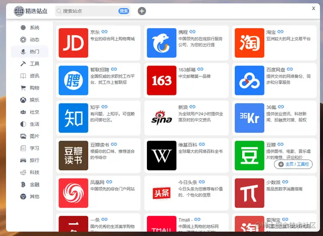The image size is (323, 236).
Task: Click the 少数派 site title
Action: [273, 183]
